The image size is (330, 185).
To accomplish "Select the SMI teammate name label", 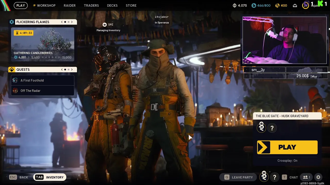I will tap(111, 25).
